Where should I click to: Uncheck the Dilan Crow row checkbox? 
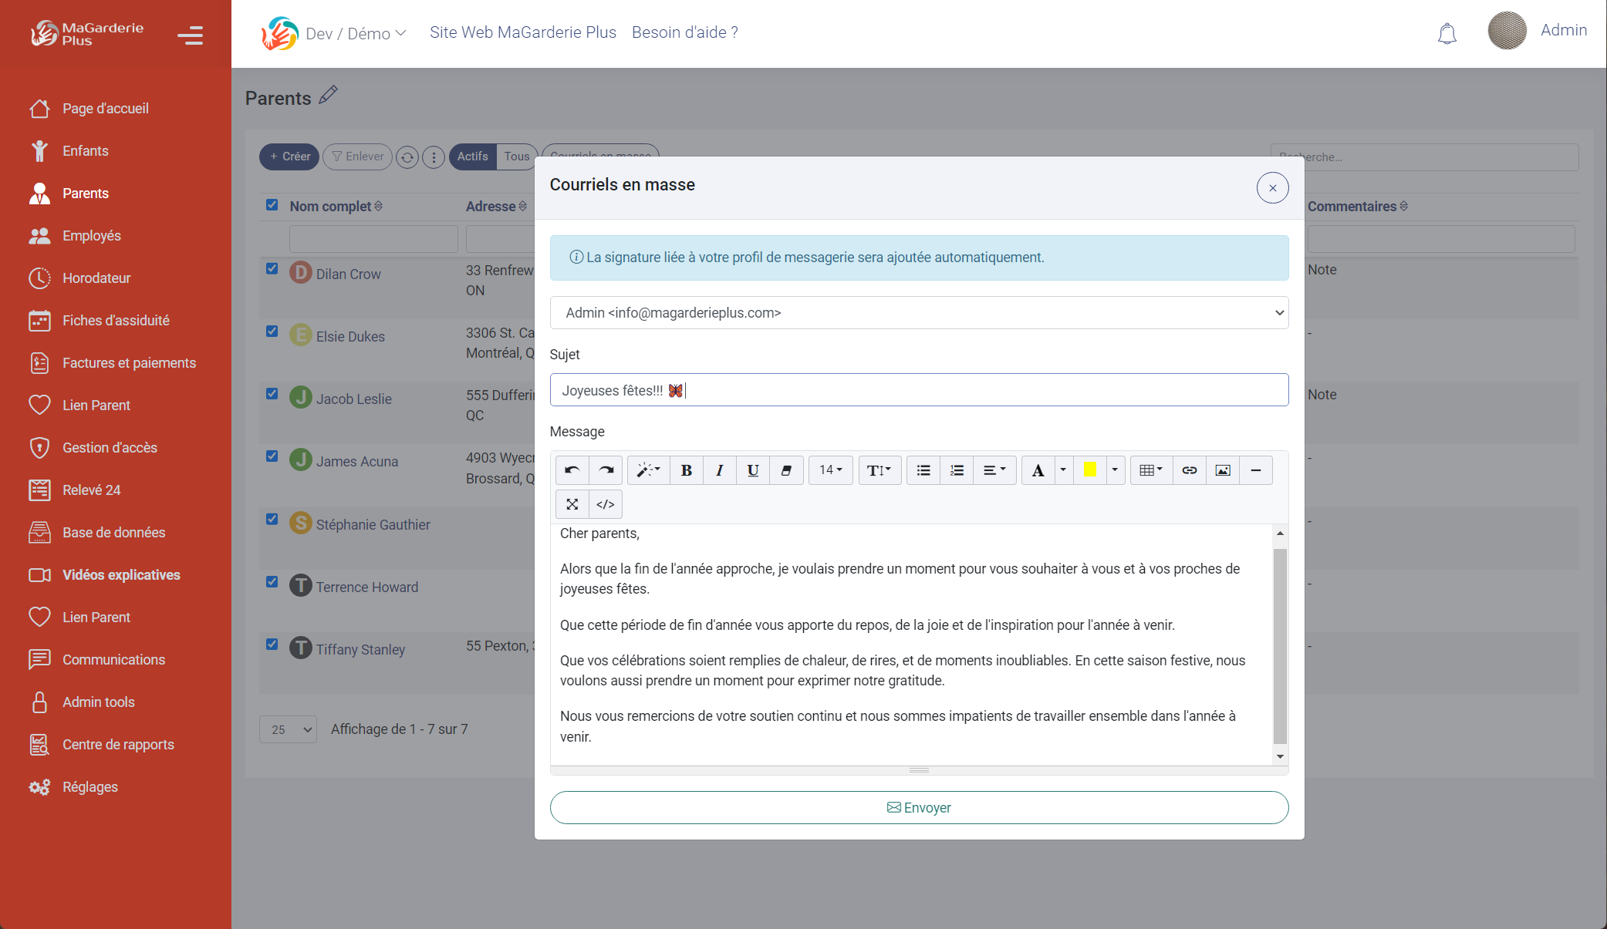272,269
